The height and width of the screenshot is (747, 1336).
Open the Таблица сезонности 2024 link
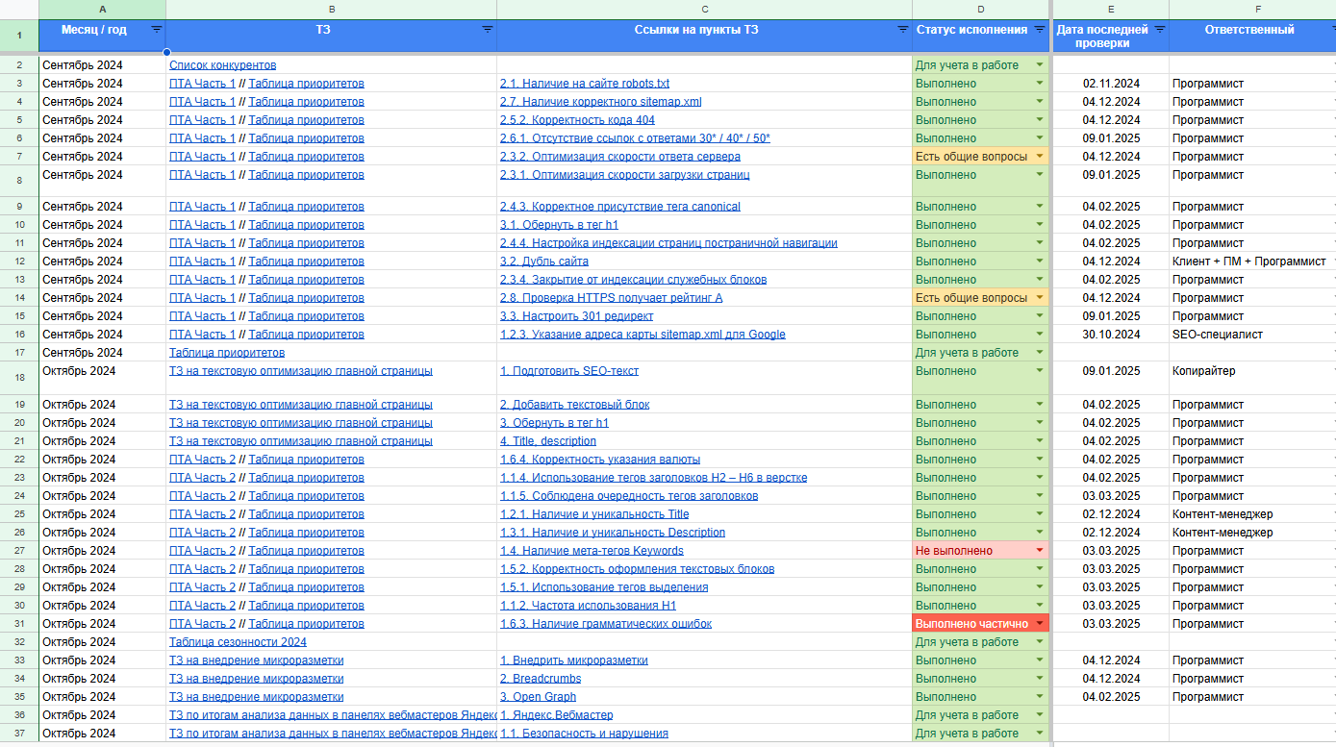[238, 642]
